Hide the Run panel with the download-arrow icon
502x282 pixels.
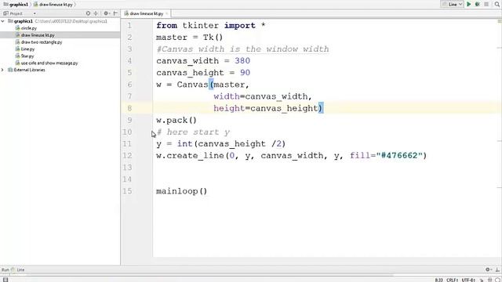497,269
